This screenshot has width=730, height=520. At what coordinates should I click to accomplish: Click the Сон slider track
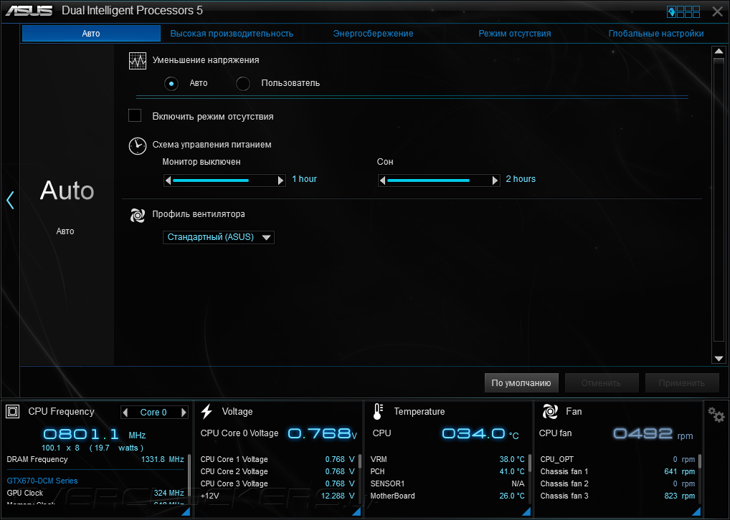pyautogui.click(x=439, y=180)
